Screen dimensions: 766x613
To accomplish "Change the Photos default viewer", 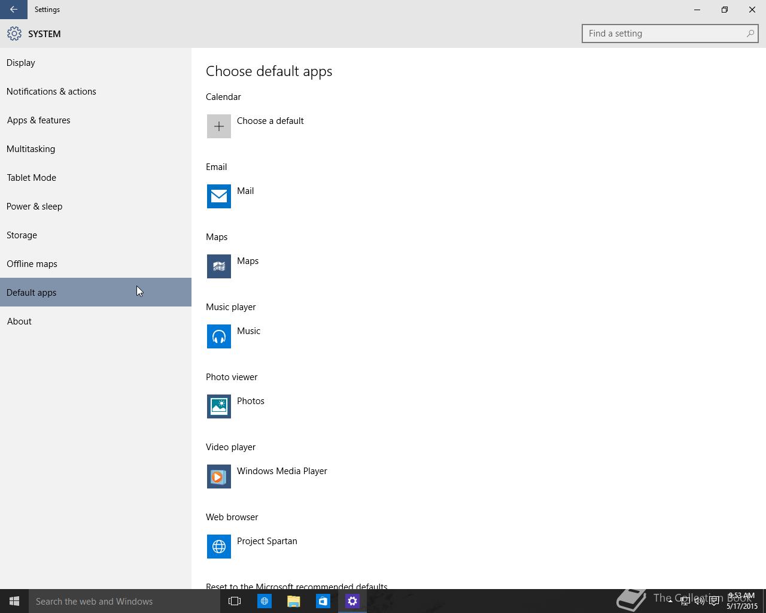I will coord(251,401).
